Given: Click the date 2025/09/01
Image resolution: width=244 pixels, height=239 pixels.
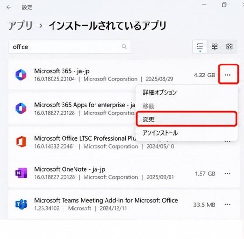Looking at the screenshot, I should click(x=160, y=177).
